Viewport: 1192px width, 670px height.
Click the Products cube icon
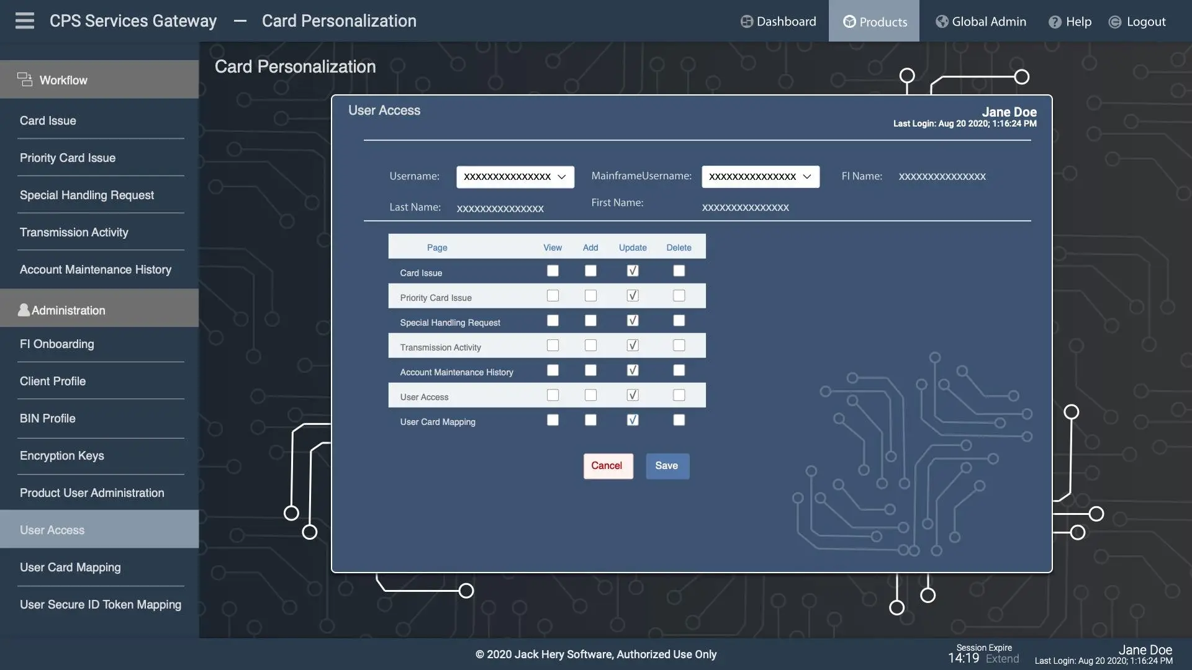[849, 22]
